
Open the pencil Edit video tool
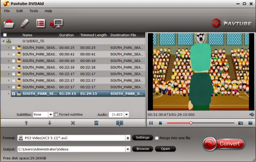[25, 23]
